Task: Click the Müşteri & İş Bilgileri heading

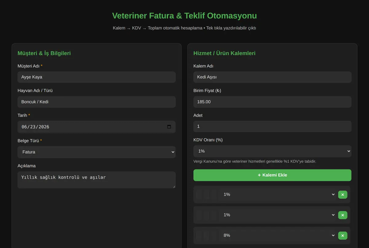Action: coord(44,53)
